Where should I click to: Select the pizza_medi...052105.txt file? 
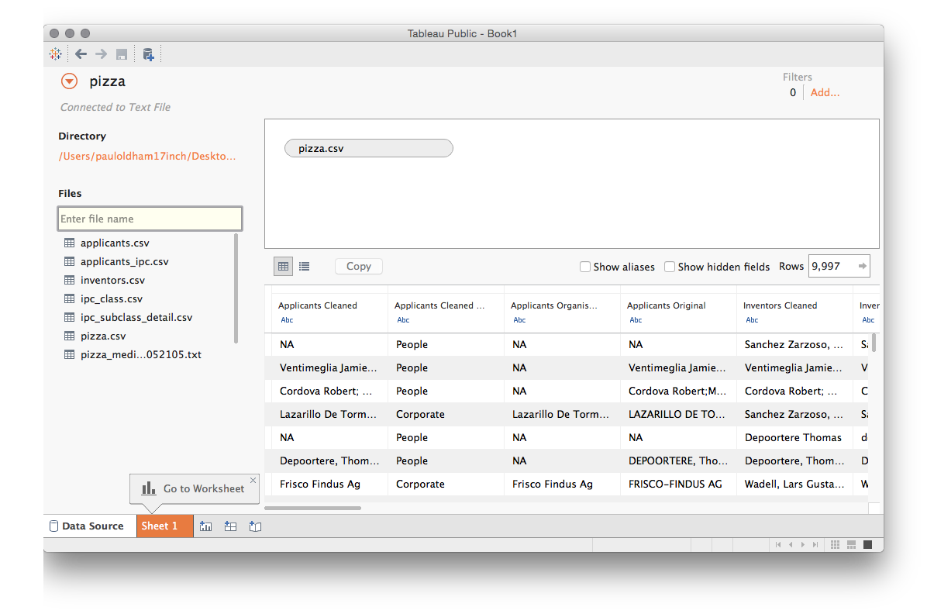pyautogui.click(x=141, y=355)
